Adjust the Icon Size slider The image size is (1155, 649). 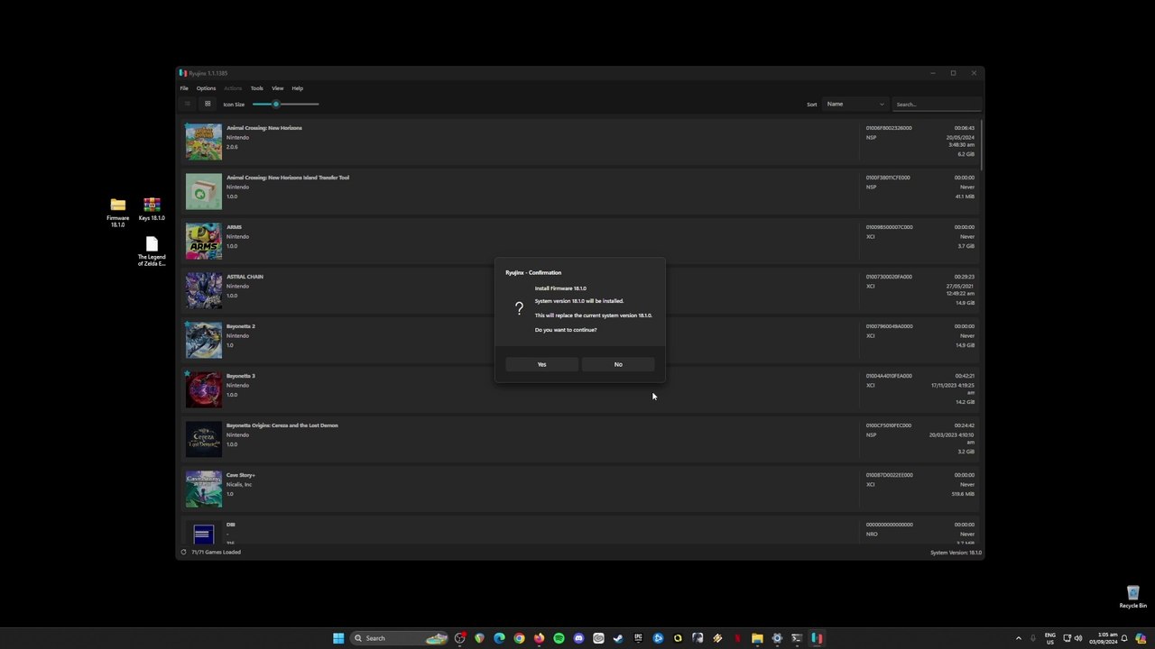(285, 104)
